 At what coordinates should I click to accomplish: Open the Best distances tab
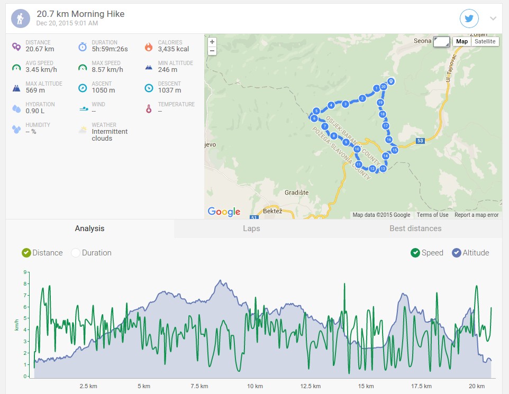pyautogui.click(x=415, y=228)
